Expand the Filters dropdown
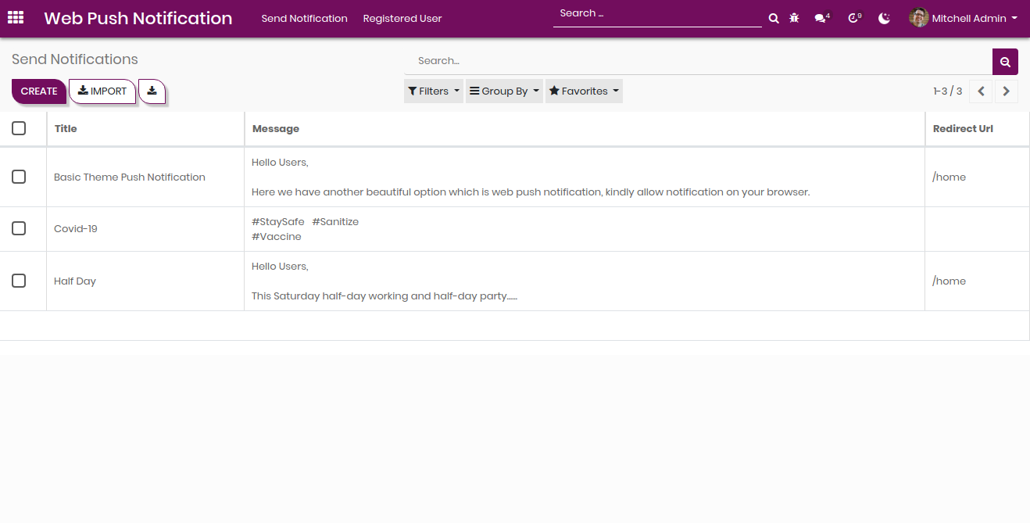 (x=434, y=91)
